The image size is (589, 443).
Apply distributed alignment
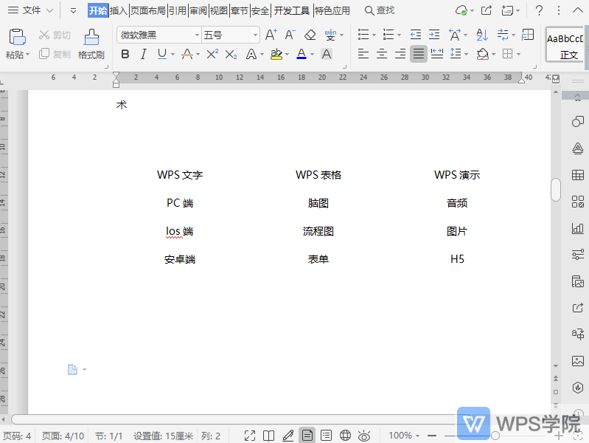tap(437, 54)
